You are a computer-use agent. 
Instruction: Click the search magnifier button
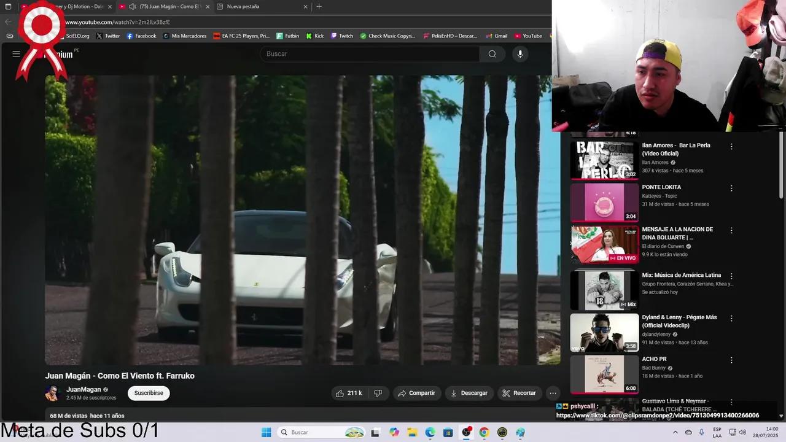(x=492, y=54)
